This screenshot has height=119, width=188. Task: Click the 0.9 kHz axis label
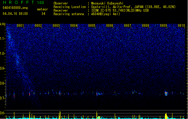click(x=2, y=68)
